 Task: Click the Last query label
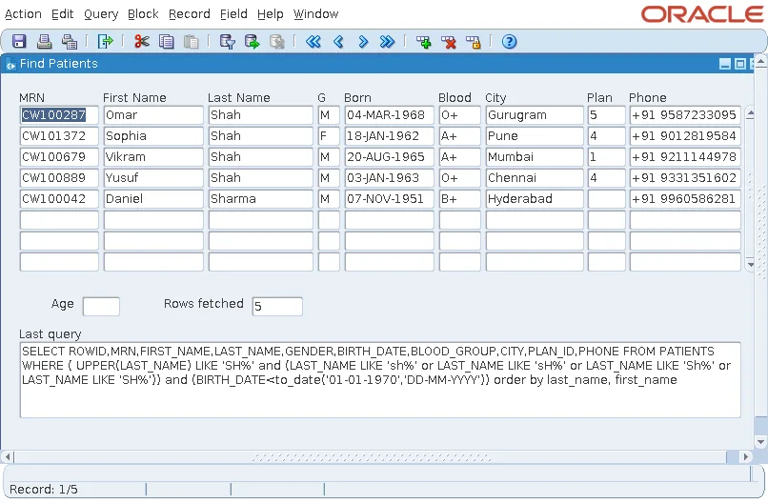tap(50, 334)
